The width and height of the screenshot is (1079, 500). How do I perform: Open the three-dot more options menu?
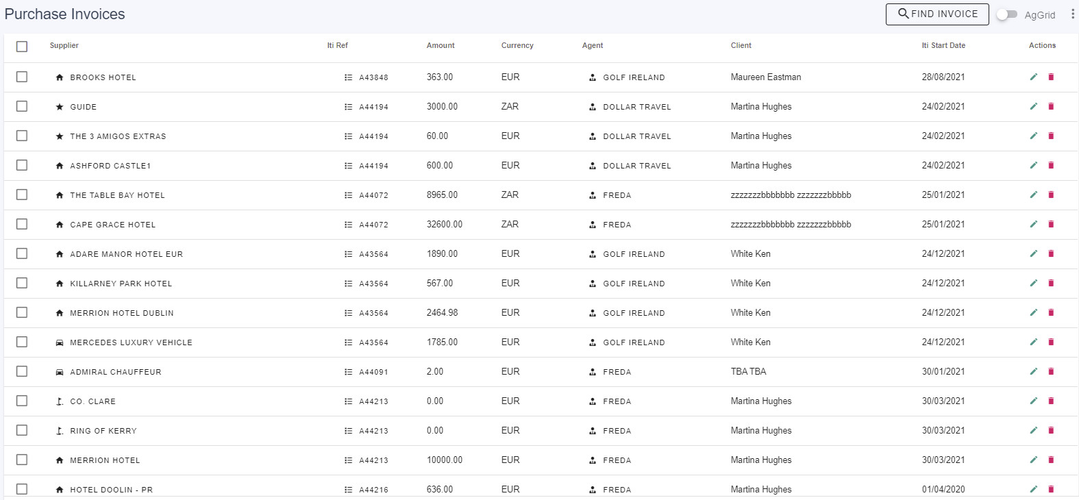coord(1072,14)
